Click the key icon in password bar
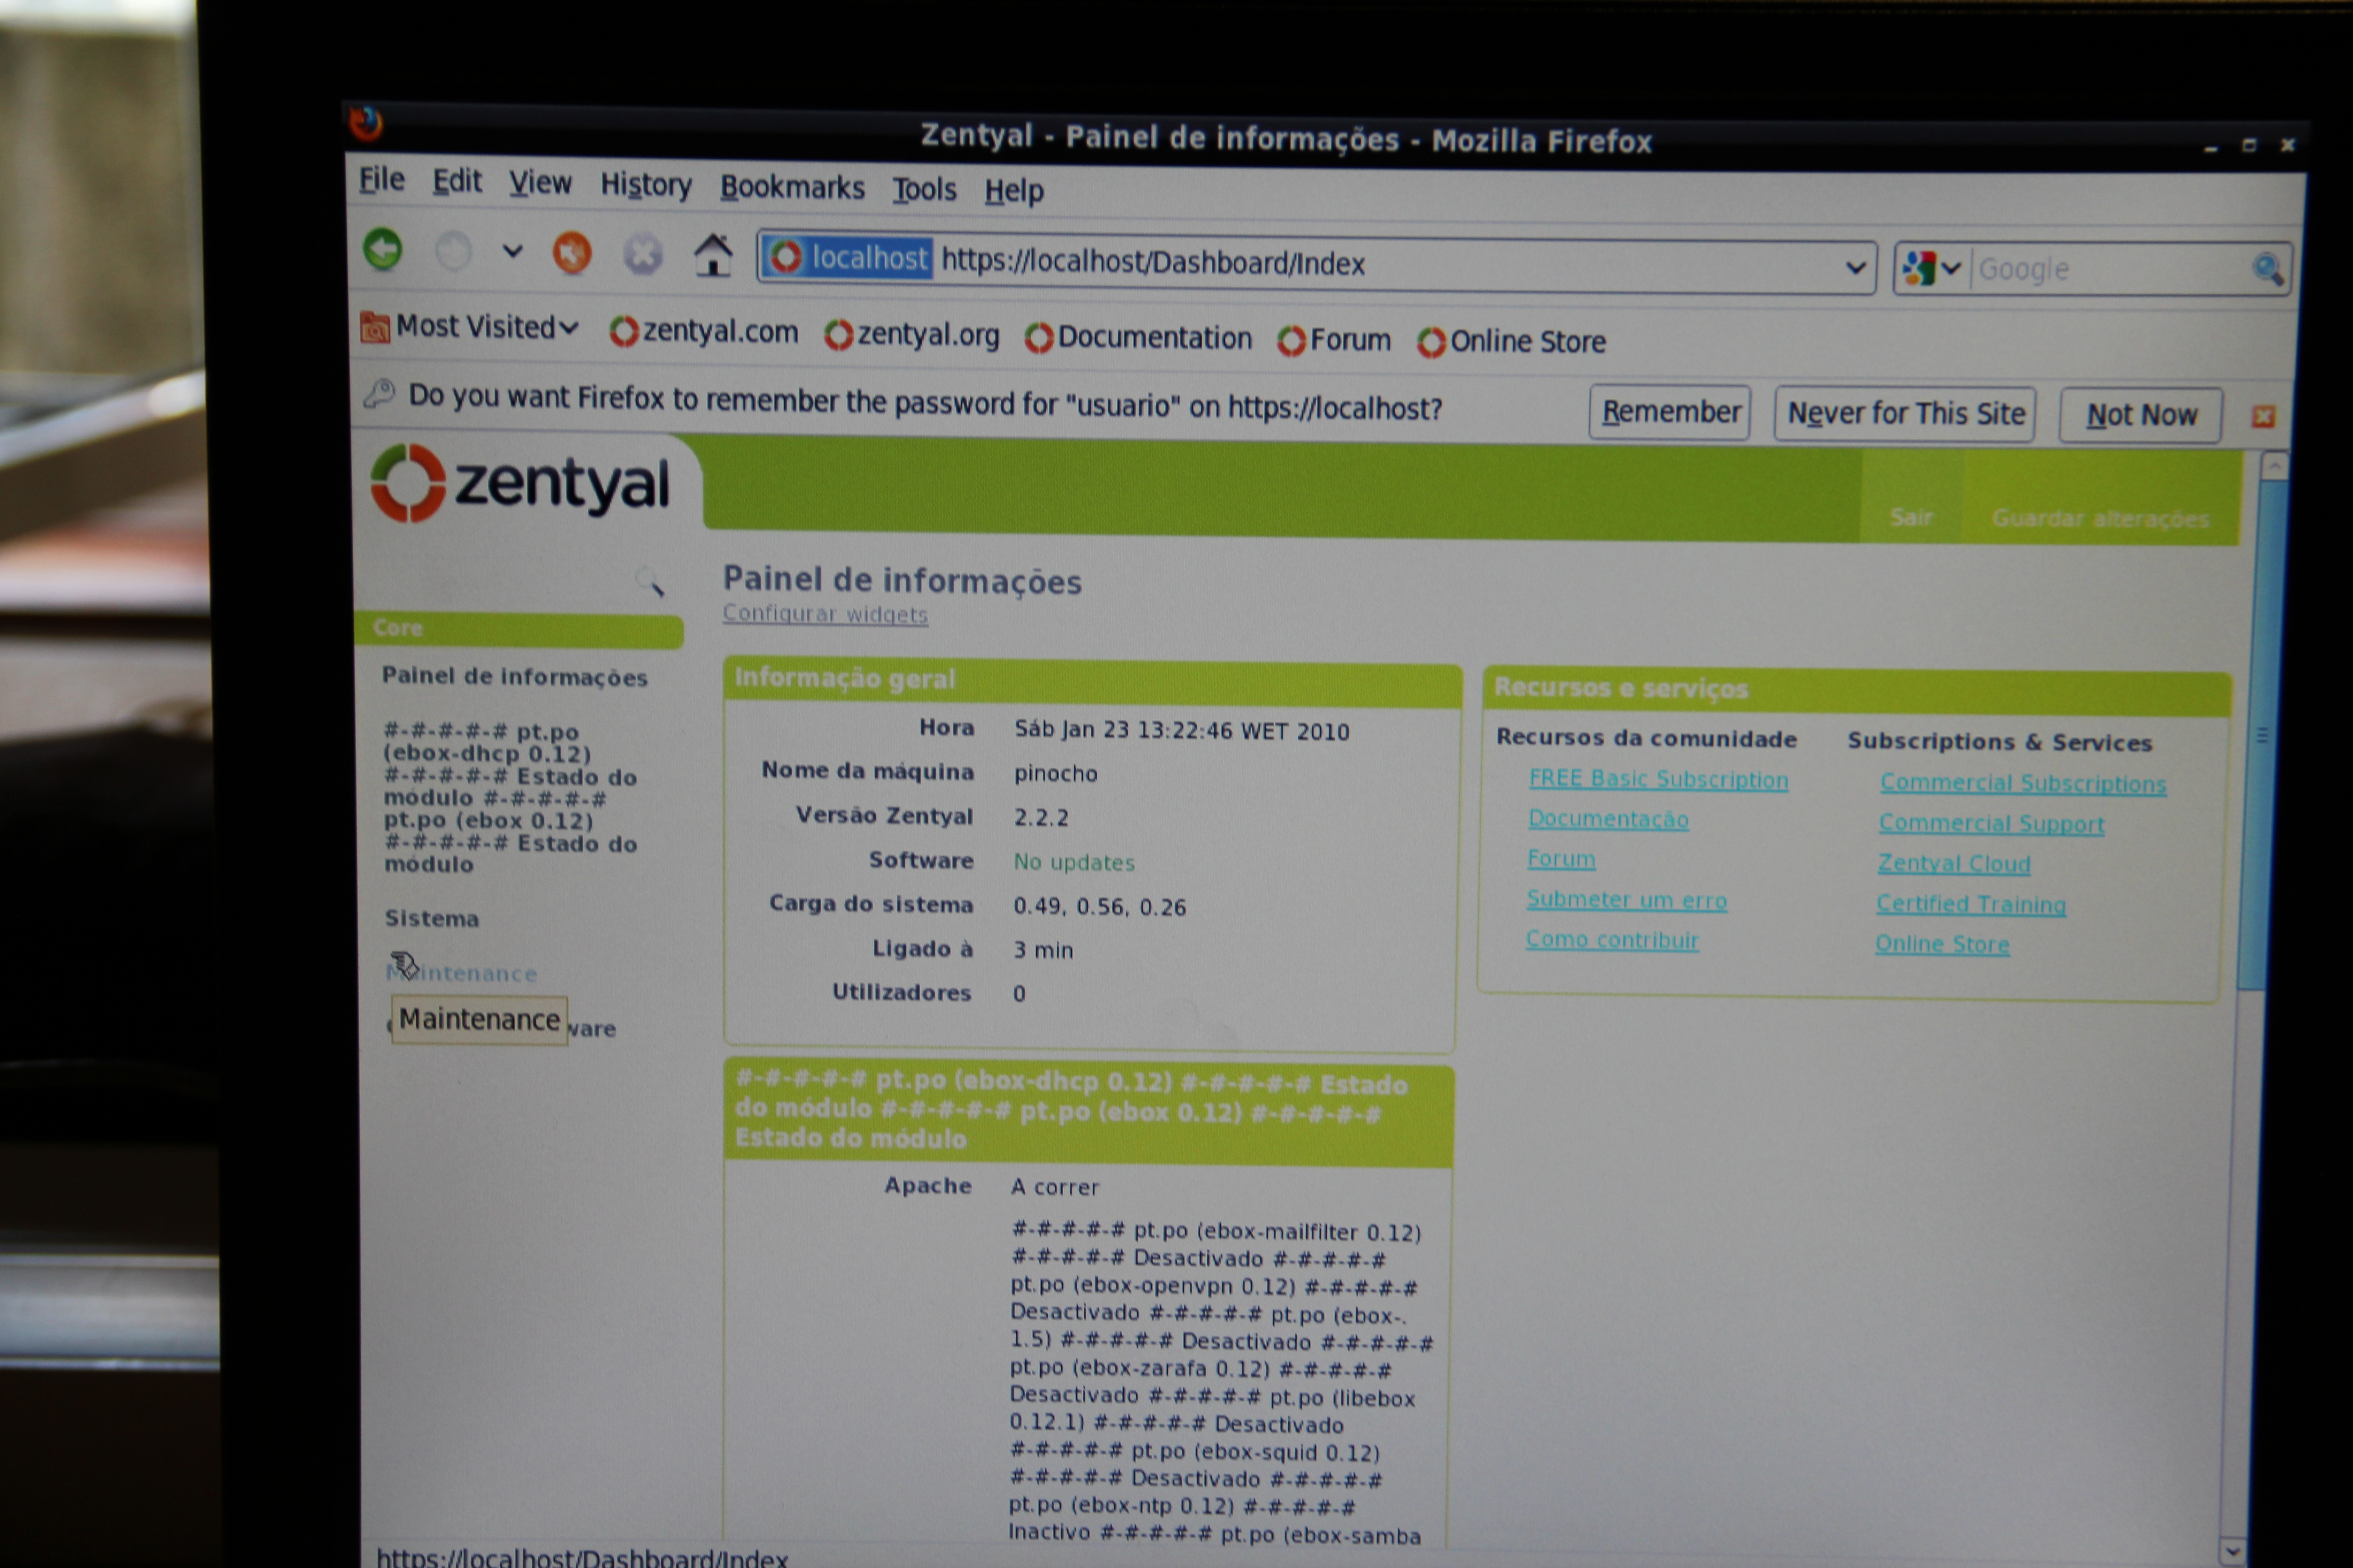This screenshot has height=1568, width=2353. (x=379, y=393)
